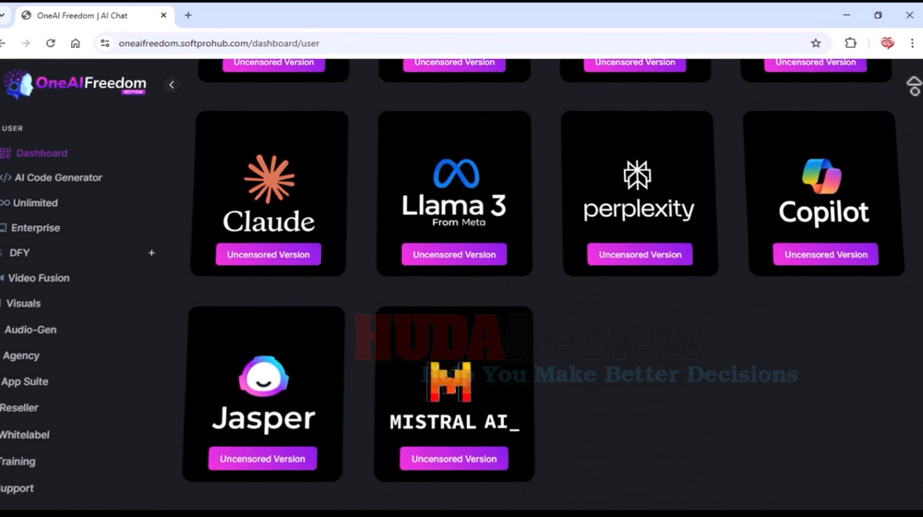Expand the DFY menu plus sign
Image resolution: width=923 pixels, height=517 pixels.
pyautogui.click(x=152, y=253)
